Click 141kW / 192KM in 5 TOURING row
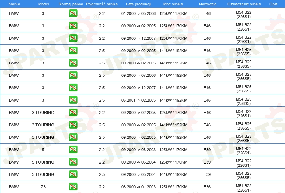The width and height of the screenshot is (285, 193). click(173, 174)
